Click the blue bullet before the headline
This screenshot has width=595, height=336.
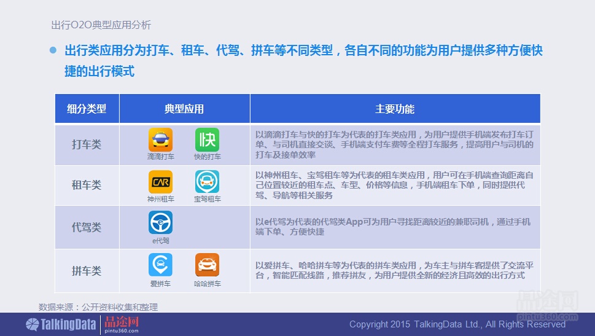point(53,50)
